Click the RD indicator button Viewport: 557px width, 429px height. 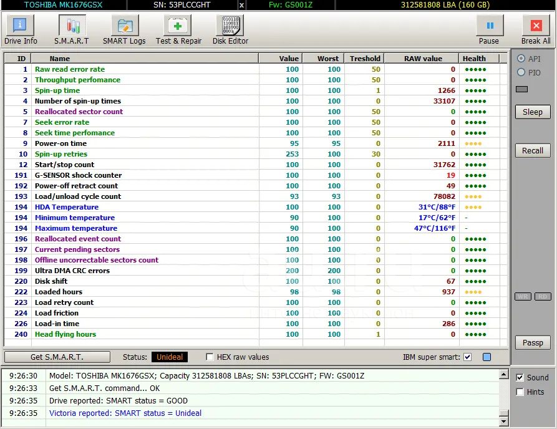[x=543, y=297]
